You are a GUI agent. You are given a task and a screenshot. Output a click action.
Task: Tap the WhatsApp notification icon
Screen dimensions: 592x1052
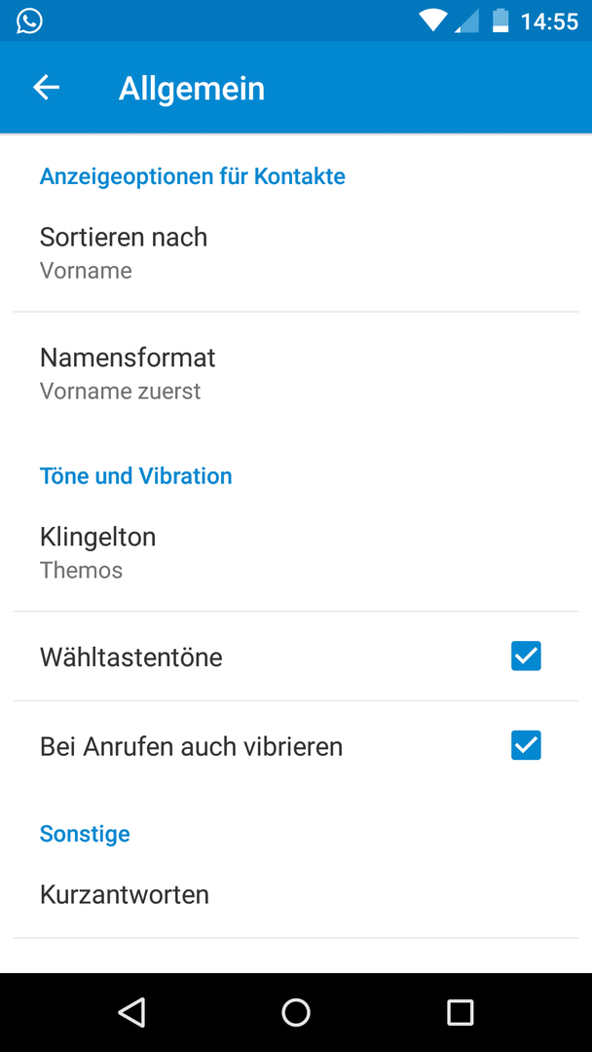click(x=29, y=20)
